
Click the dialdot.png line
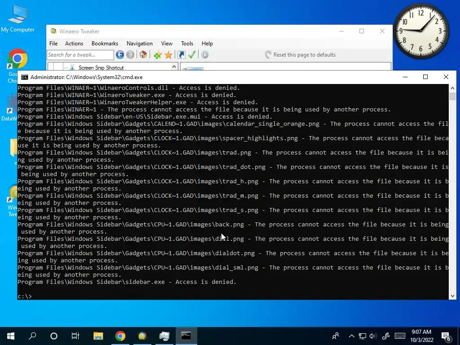pyautogui.click(x=233, y=257)
